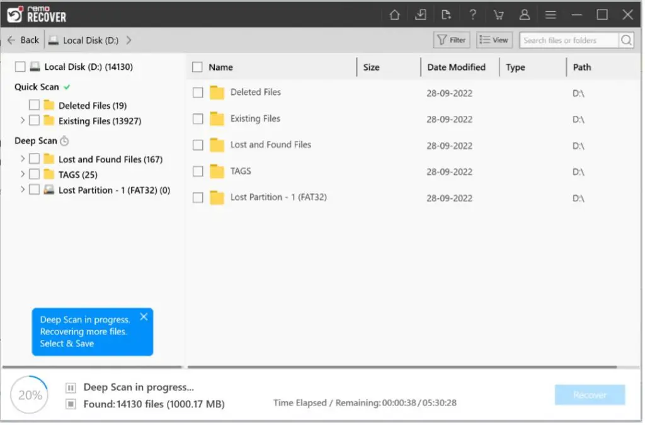Click Found: 14130 files (1000.17 MB) status
This screenshot has width=645, height=425.
[155, 405]
